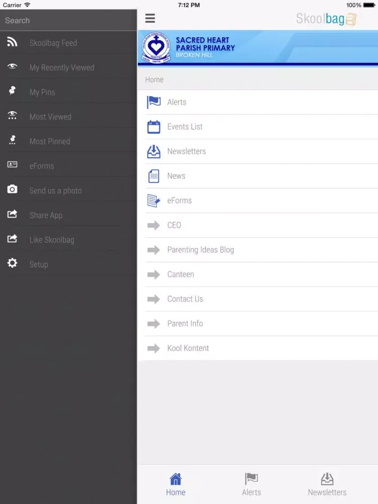Switch to the Newsletters bottom tab
Screen dimensions: 378x504
click(327, 484)
